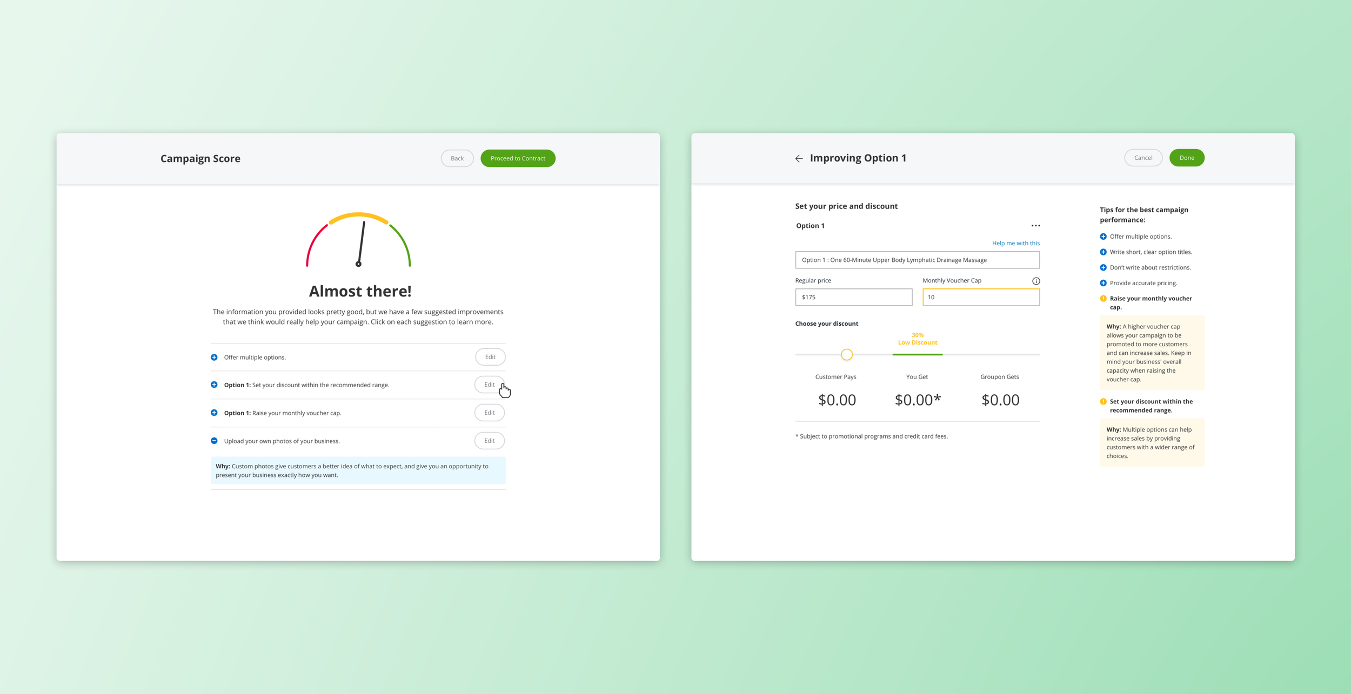Click the plus icon by 'Don't write about restrictions'
Image resolution: width=1351 pixels, height=694 pixels.
point(1103,267)
